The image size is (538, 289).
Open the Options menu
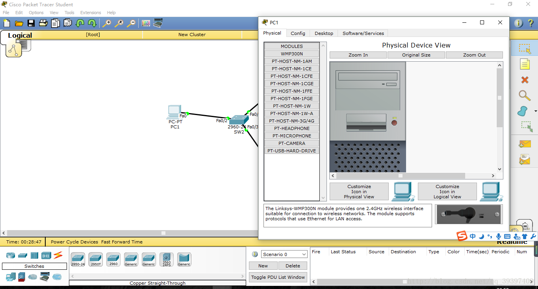click(x=36, y=13)
